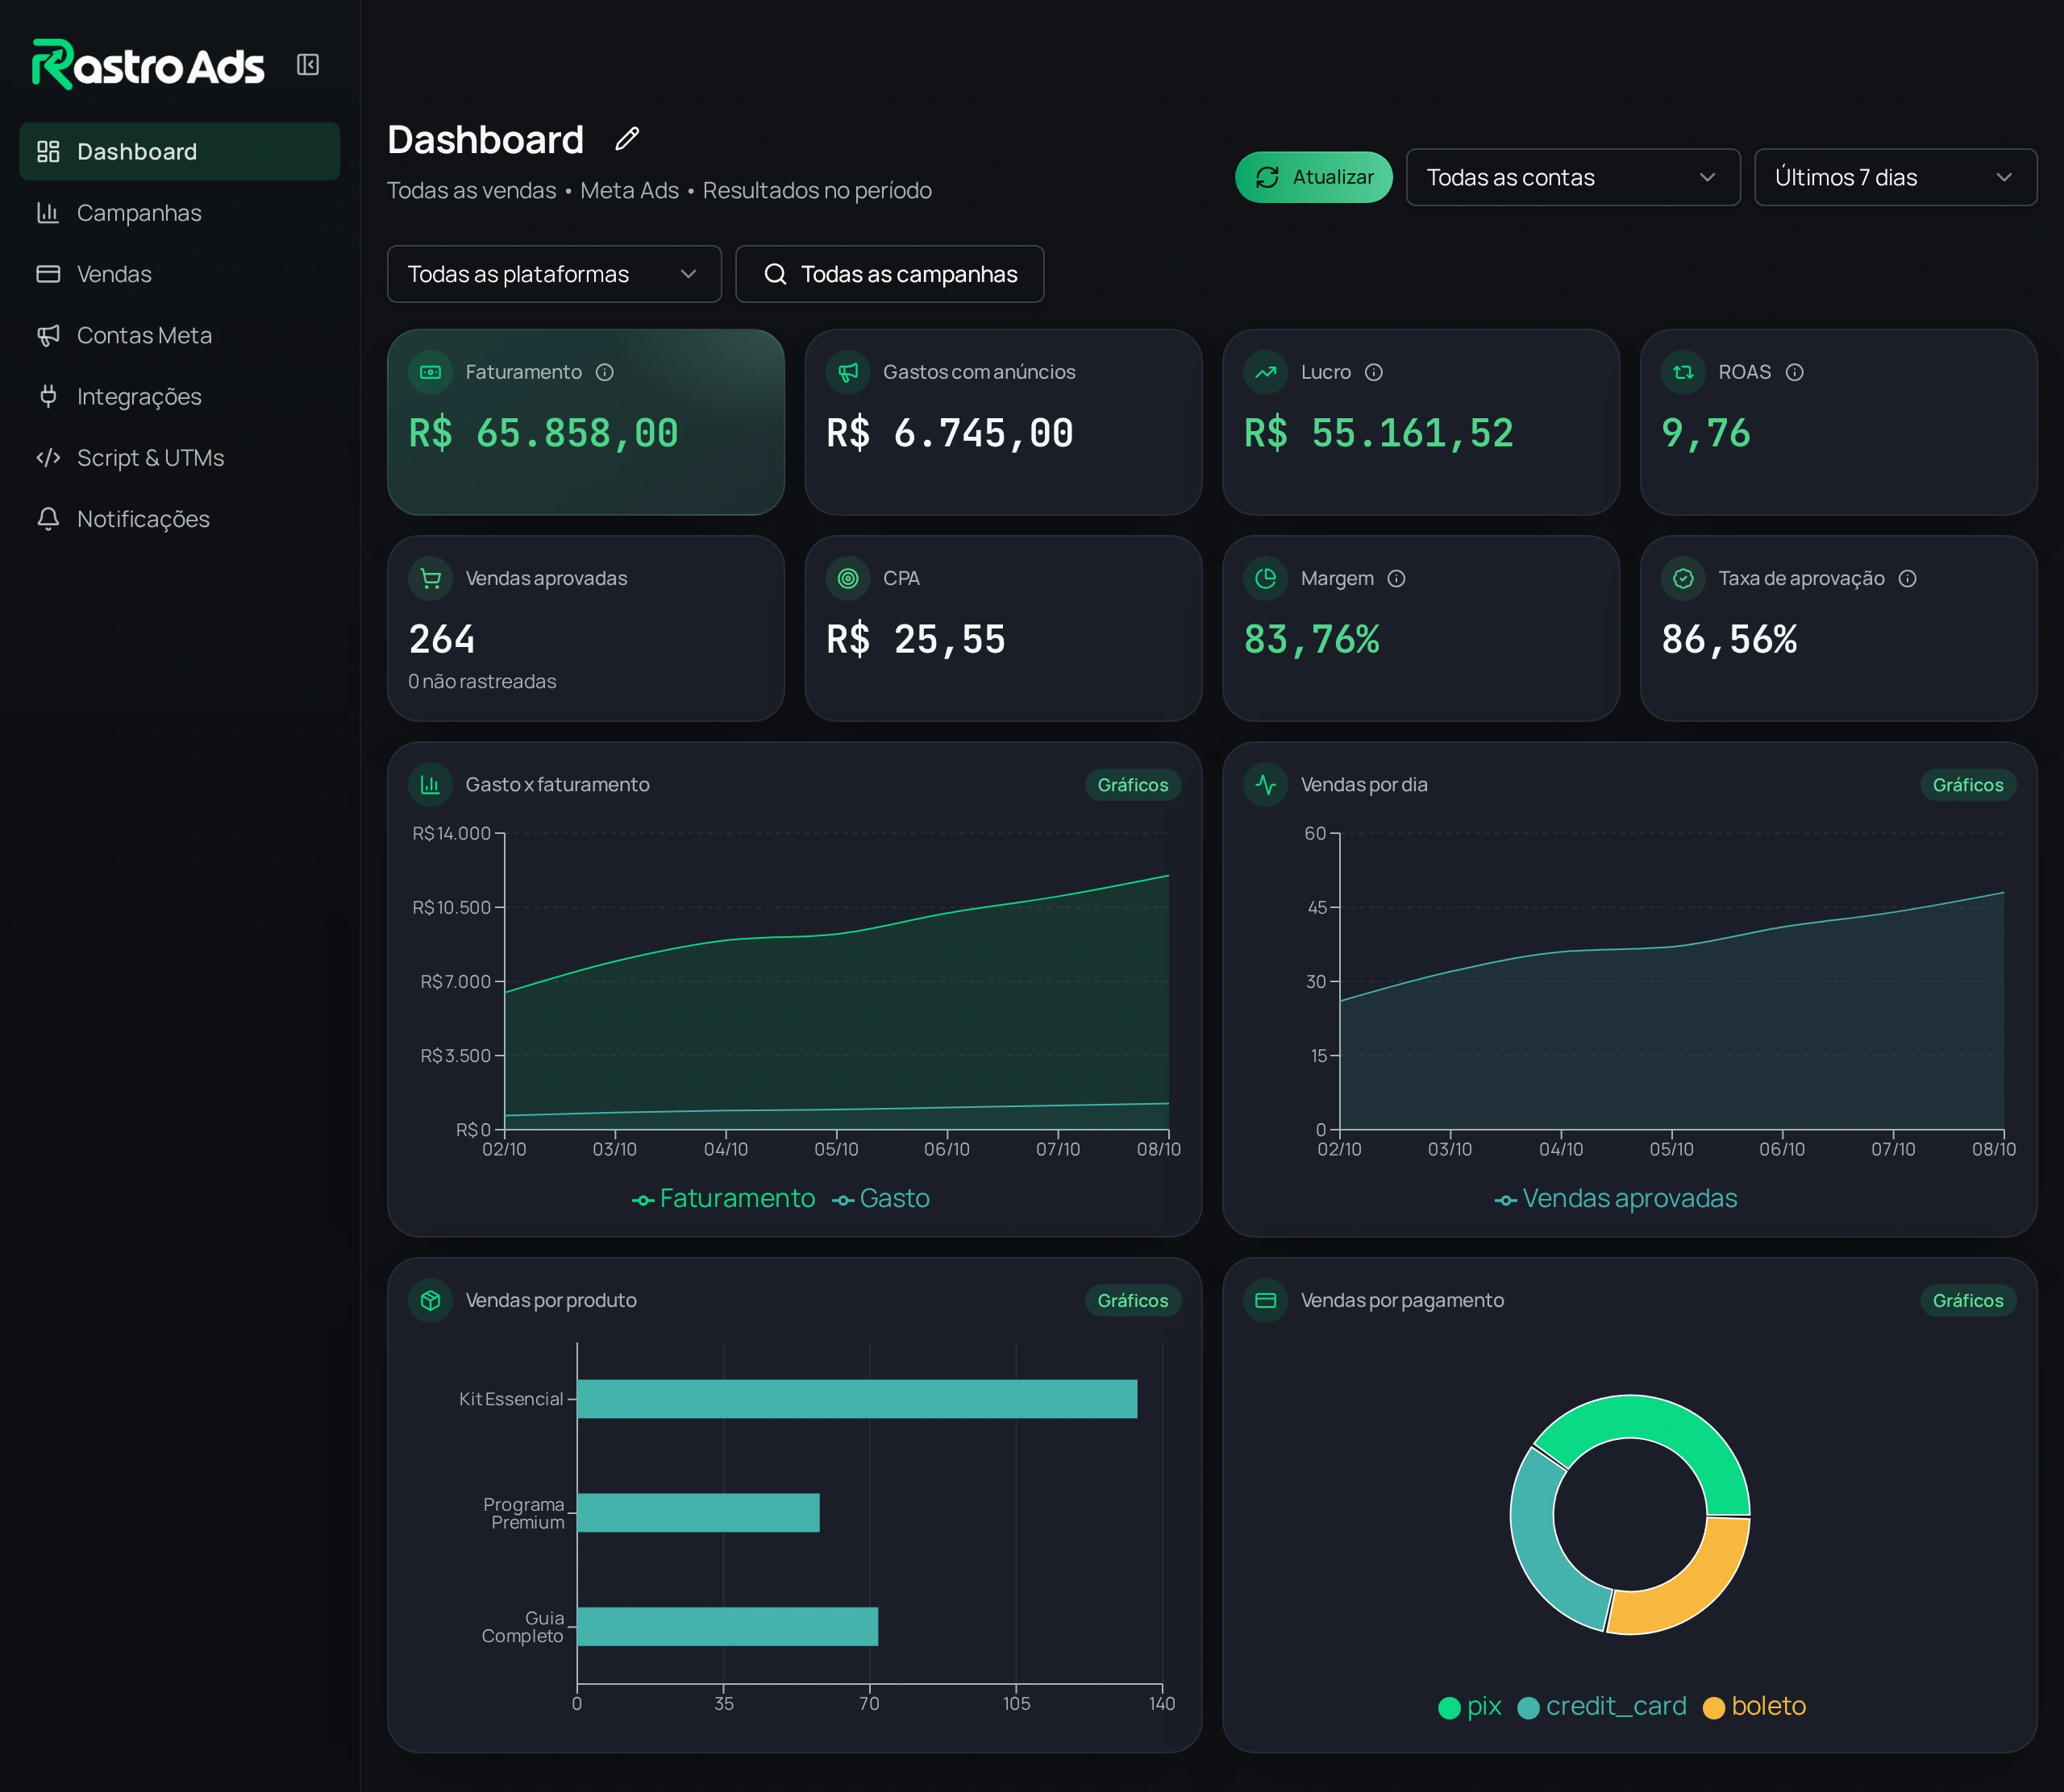The image size is (2064, 1792).
Task: Click the Margem info icon
Action: pos(1396,578)
